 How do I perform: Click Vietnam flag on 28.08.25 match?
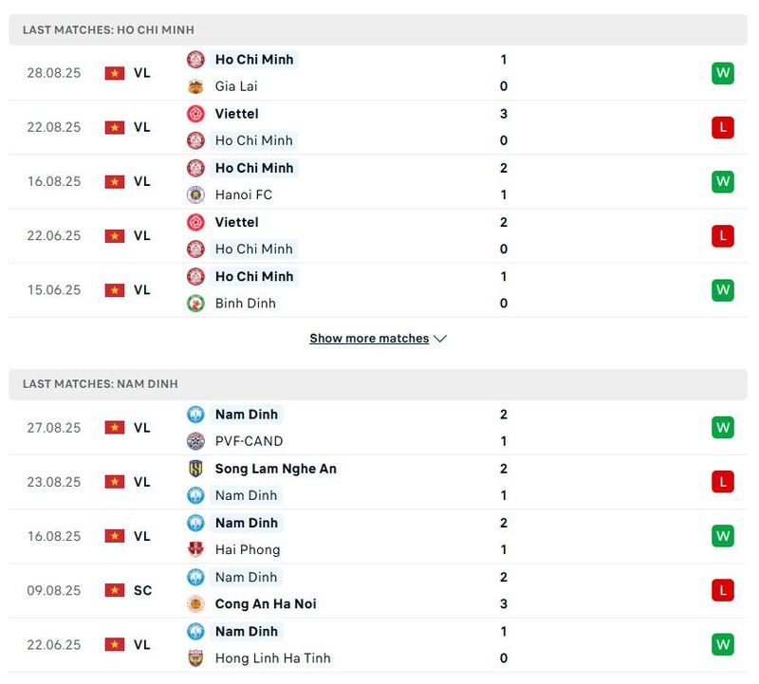[x=115, y=73]
